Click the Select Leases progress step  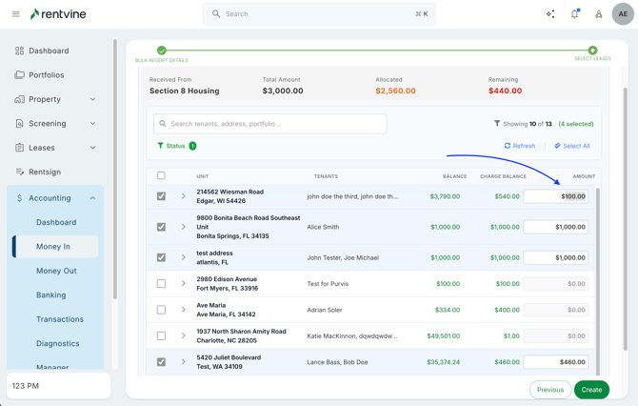tap(592, 51)
